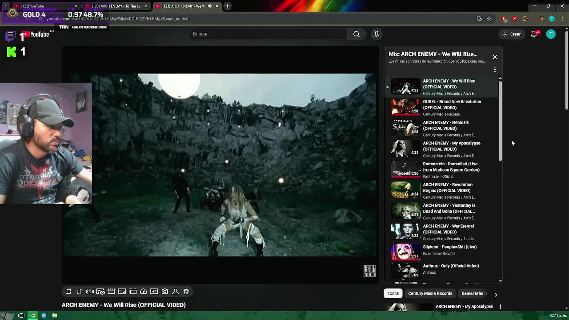Open the options menu for recommended My Apocalypse
The image size is (569, 320).
coord(501,307)
